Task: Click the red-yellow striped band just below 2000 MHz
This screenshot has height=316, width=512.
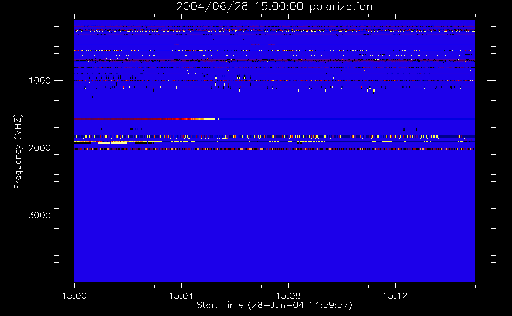Action: click(275, 149)
